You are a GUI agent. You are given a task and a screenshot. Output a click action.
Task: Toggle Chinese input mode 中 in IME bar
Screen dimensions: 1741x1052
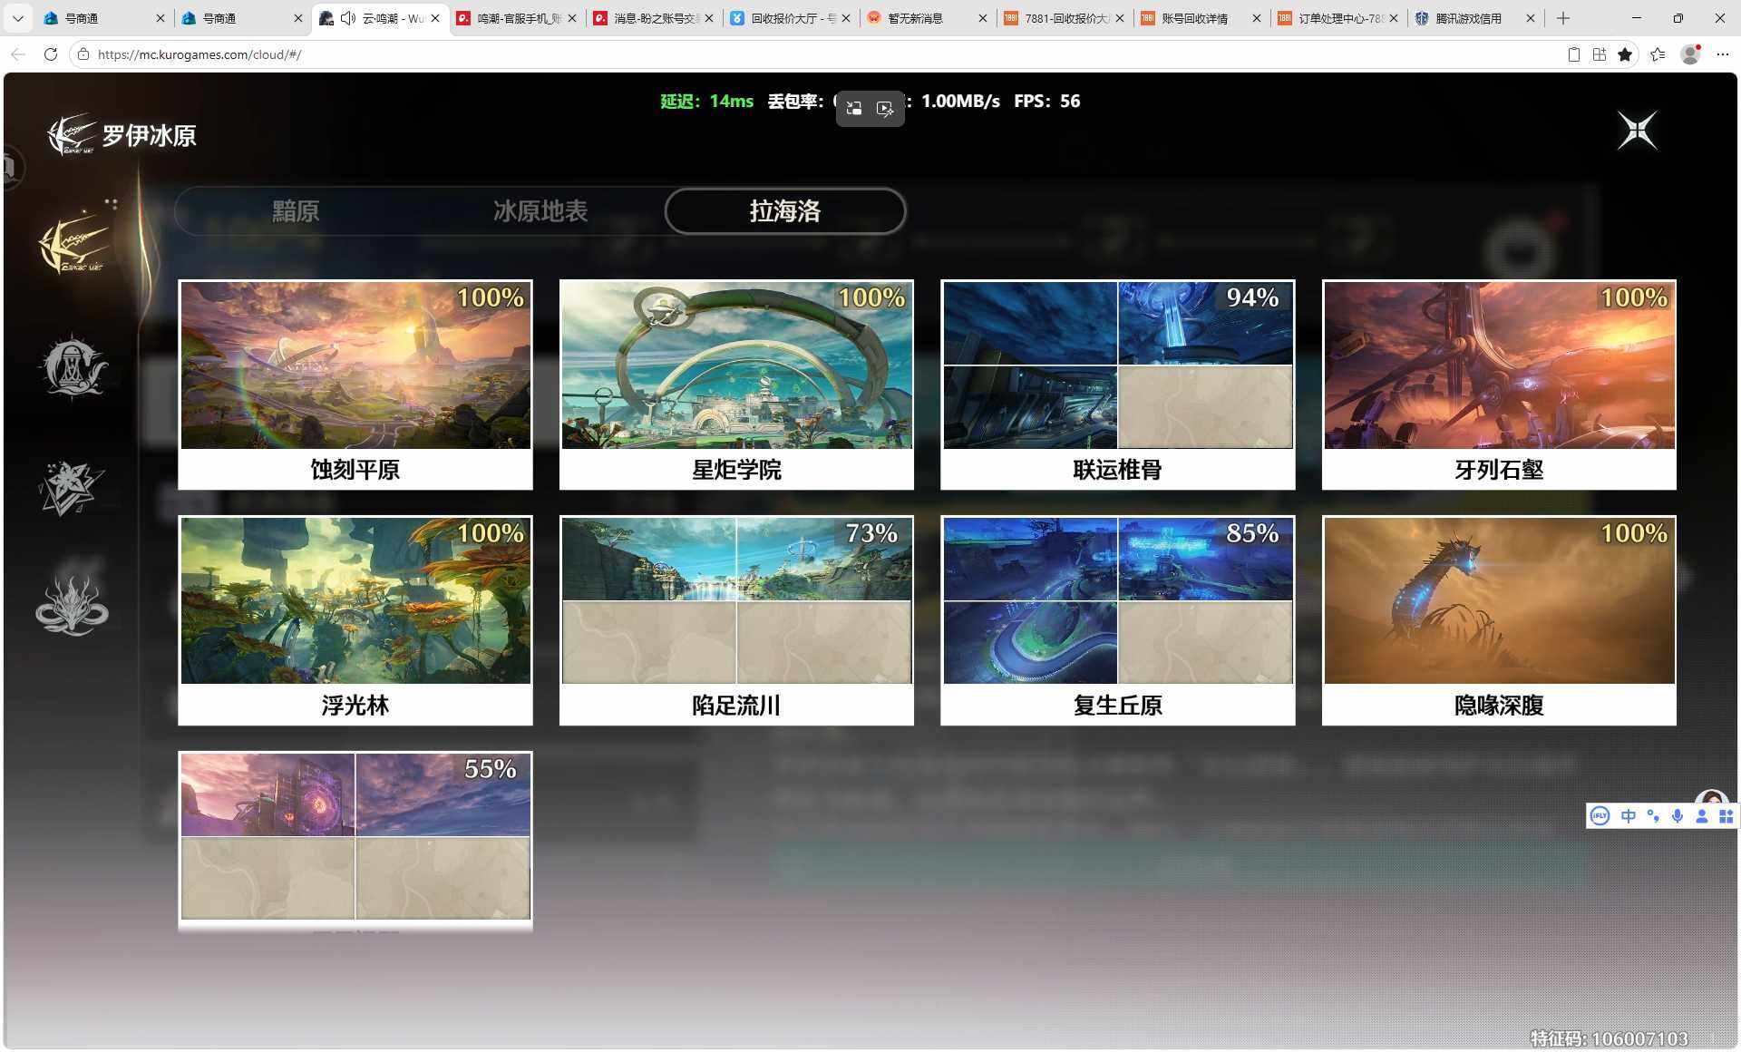click(1629, 816)
